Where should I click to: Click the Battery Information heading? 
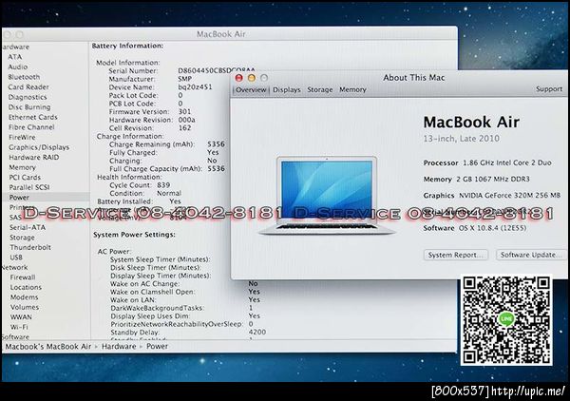[127, 46]
